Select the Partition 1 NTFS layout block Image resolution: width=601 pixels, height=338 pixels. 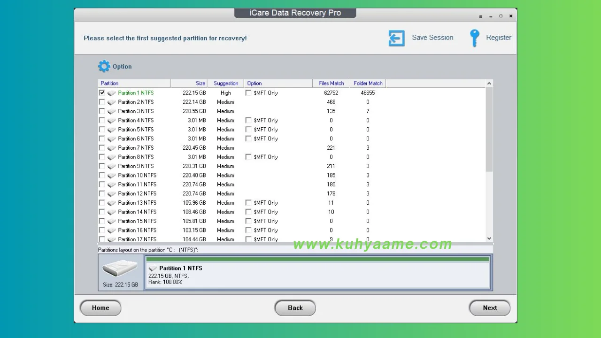coord(318,272)
